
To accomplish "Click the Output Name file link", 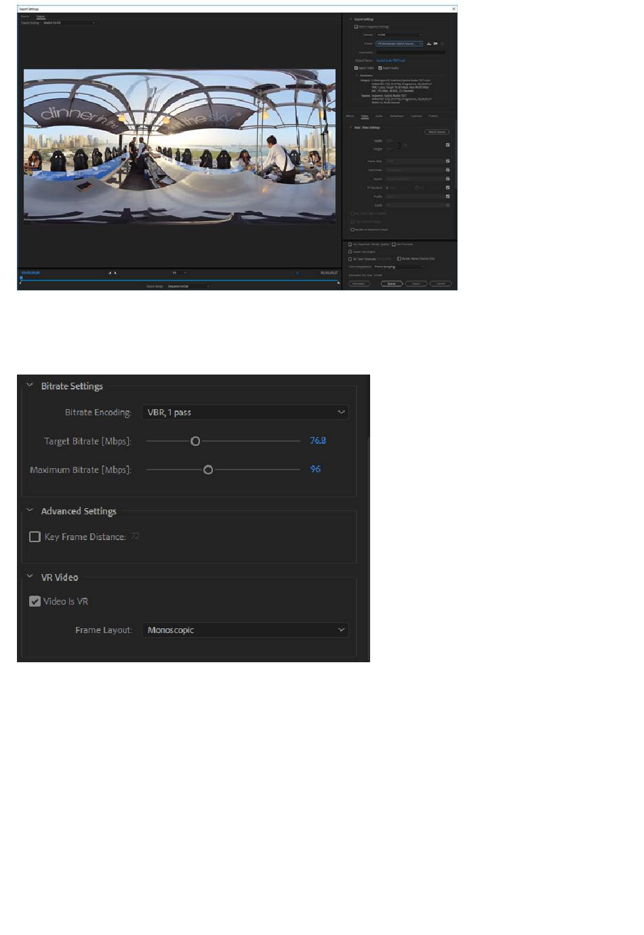I will [x=391, y=60].
